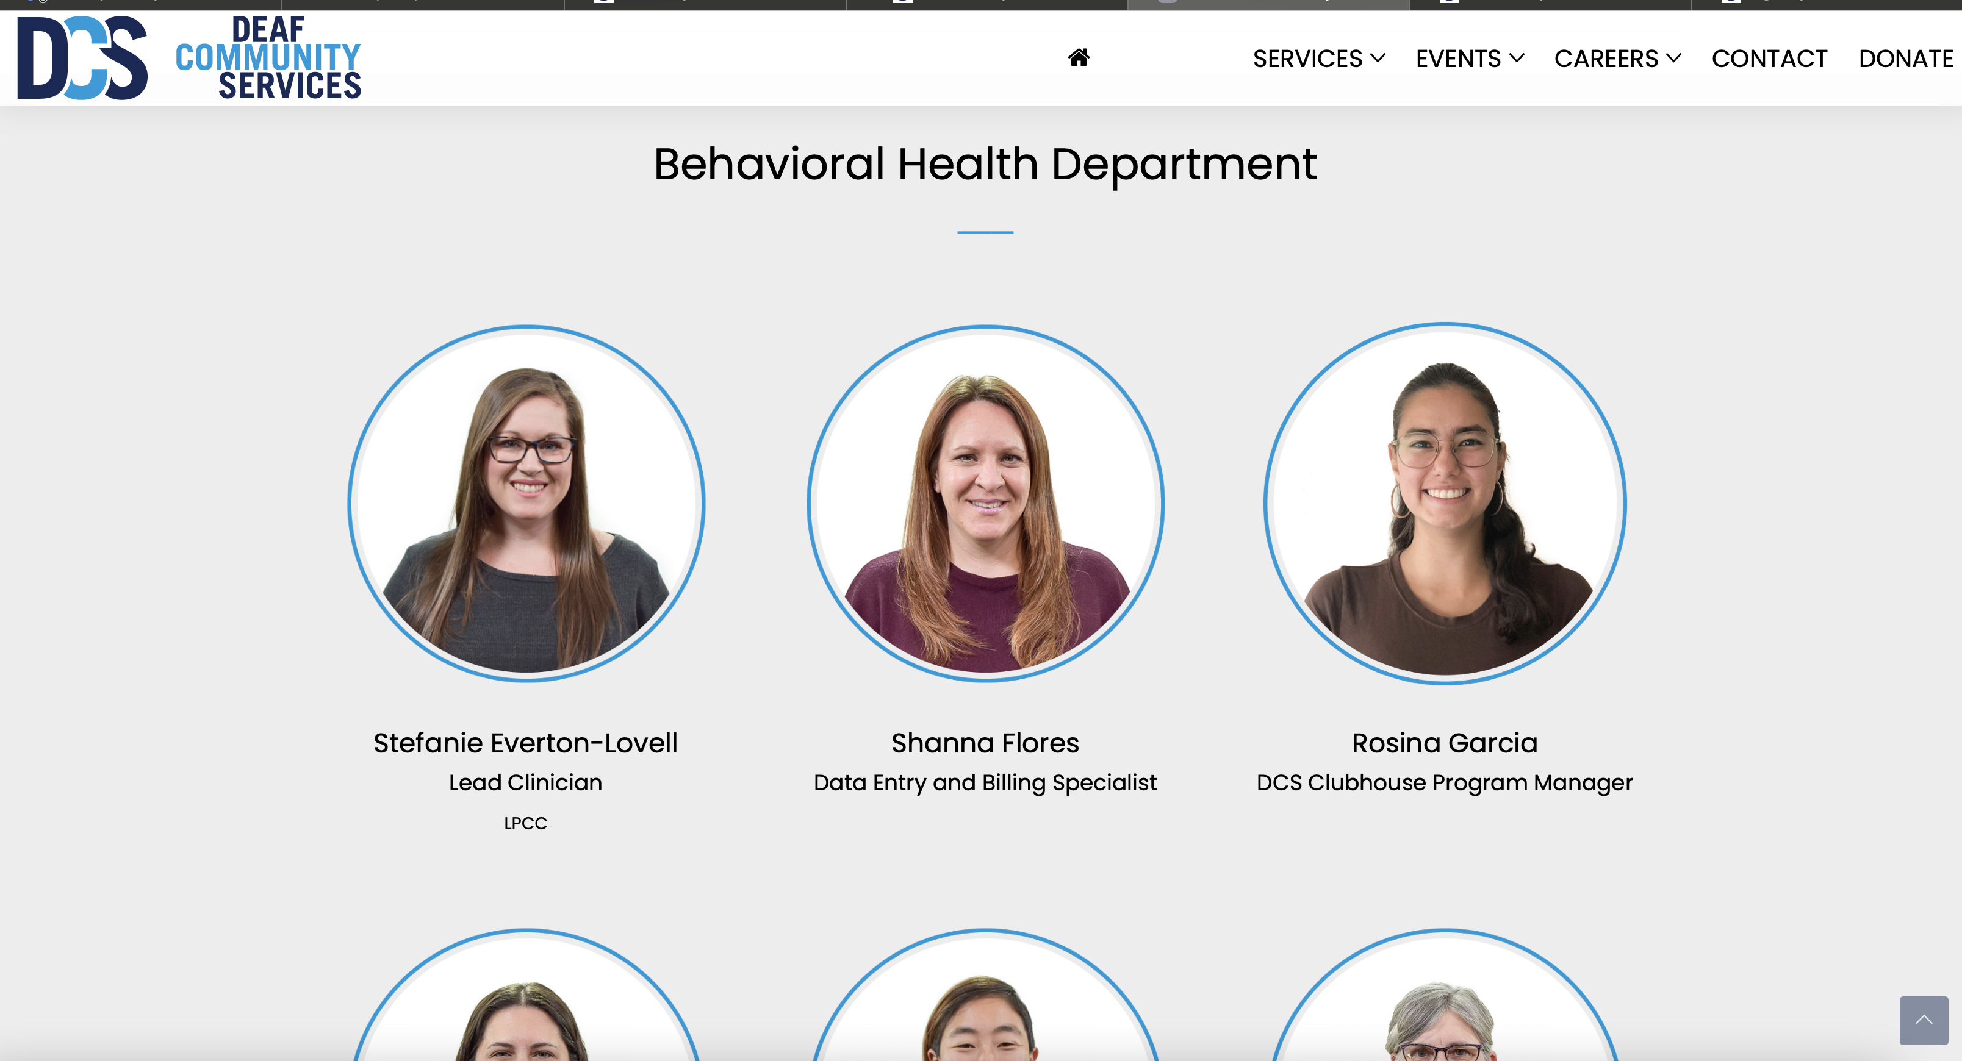Click the back-to-top arrow button

tap(1923, 1020)
